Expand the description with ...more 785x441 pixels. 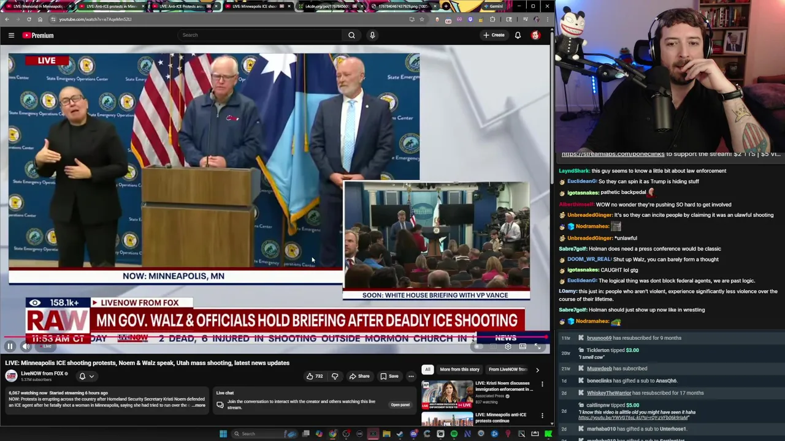(x=198, y=405)
